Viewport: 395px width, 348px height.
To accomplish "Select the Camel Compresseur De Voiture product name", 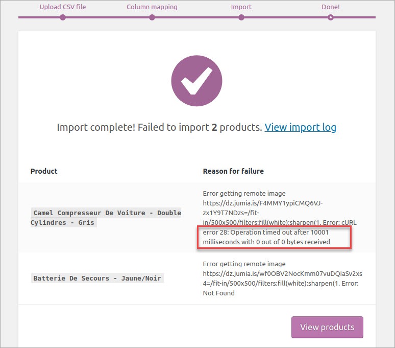I will click(x=106, y=218).
